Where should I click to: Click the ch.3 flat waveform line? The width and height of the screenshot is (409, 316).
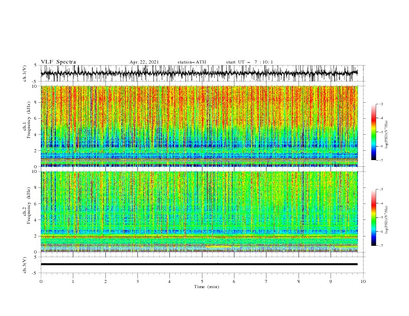coord(199,264)
